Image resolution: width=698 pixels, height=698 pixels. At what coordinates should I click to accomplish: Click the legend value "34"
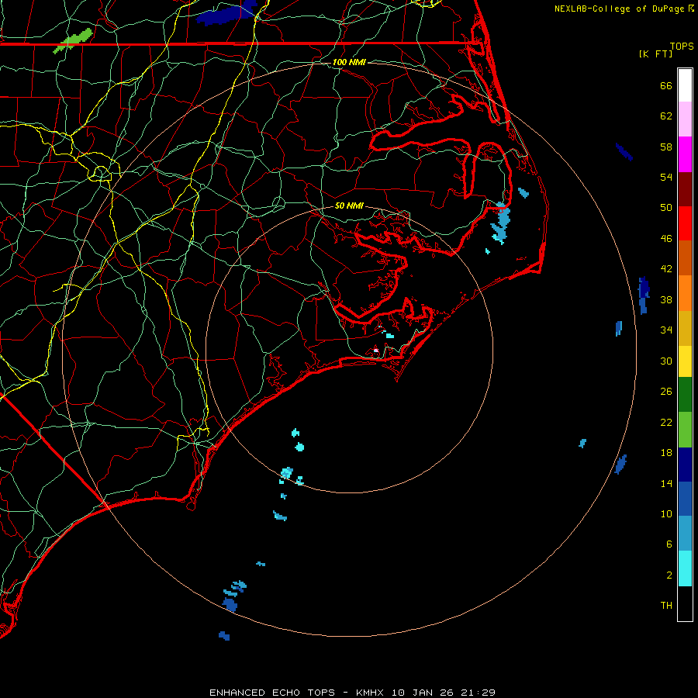pos(666,330)
